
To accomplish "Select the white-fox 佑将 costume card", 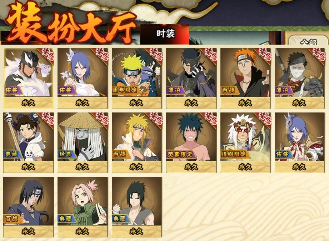I will [29, 78].
